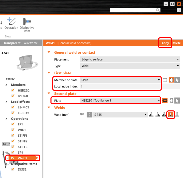
Task: Minimize the application window
Action: pos(166,4)
